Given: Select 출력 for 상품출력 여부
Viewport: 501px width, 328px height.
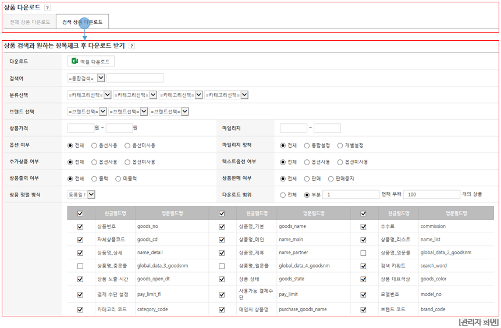Looking at the screenshot, I should tap(94, 179).
